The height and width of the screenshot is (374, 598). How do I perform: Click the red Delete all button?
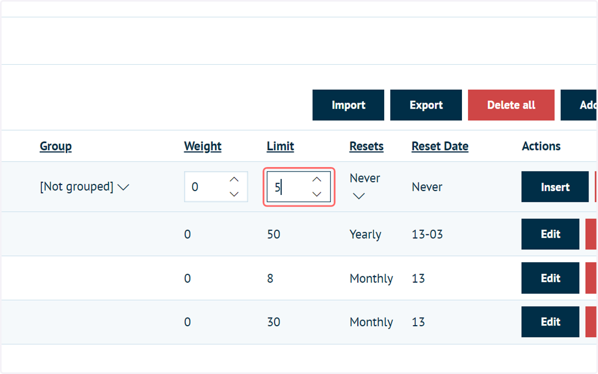pyautogui.click(x=511, y=105)
